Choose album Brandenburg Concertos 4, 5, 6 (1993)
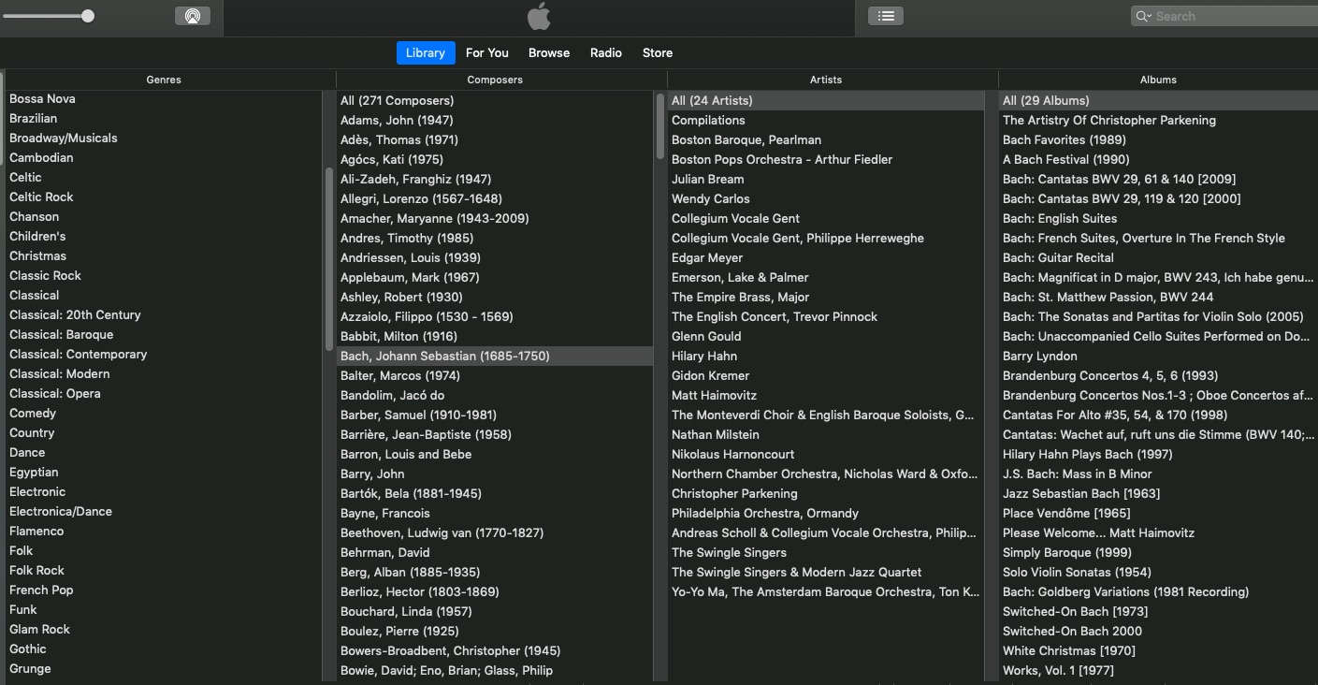Screen dimensions: 1318x685 point(1110,375)
